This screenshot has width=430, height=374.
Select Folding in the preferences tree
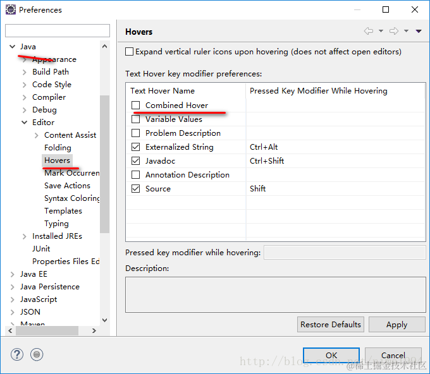[x=58, y=148]
